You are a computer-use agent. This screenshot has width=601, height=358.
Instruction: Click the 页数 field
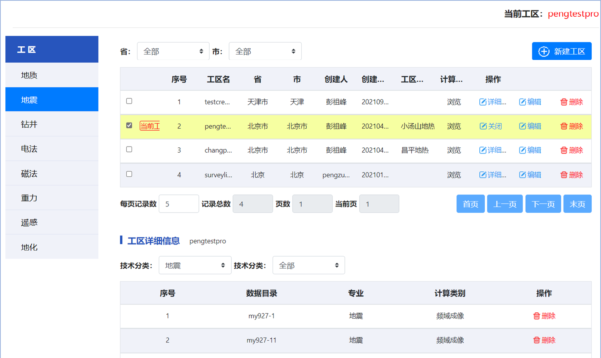tap(312, 204)
